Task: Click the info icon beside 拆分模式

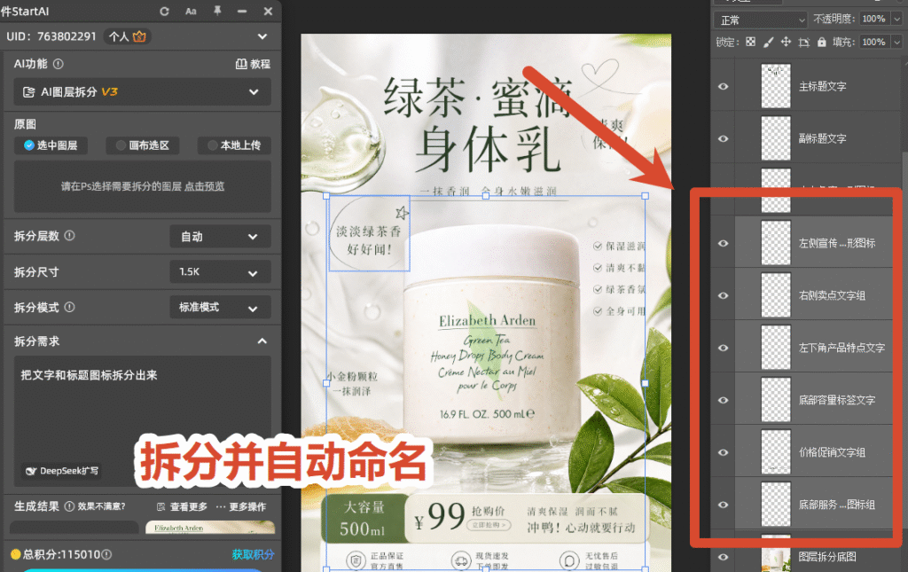Action: [69, 307]
